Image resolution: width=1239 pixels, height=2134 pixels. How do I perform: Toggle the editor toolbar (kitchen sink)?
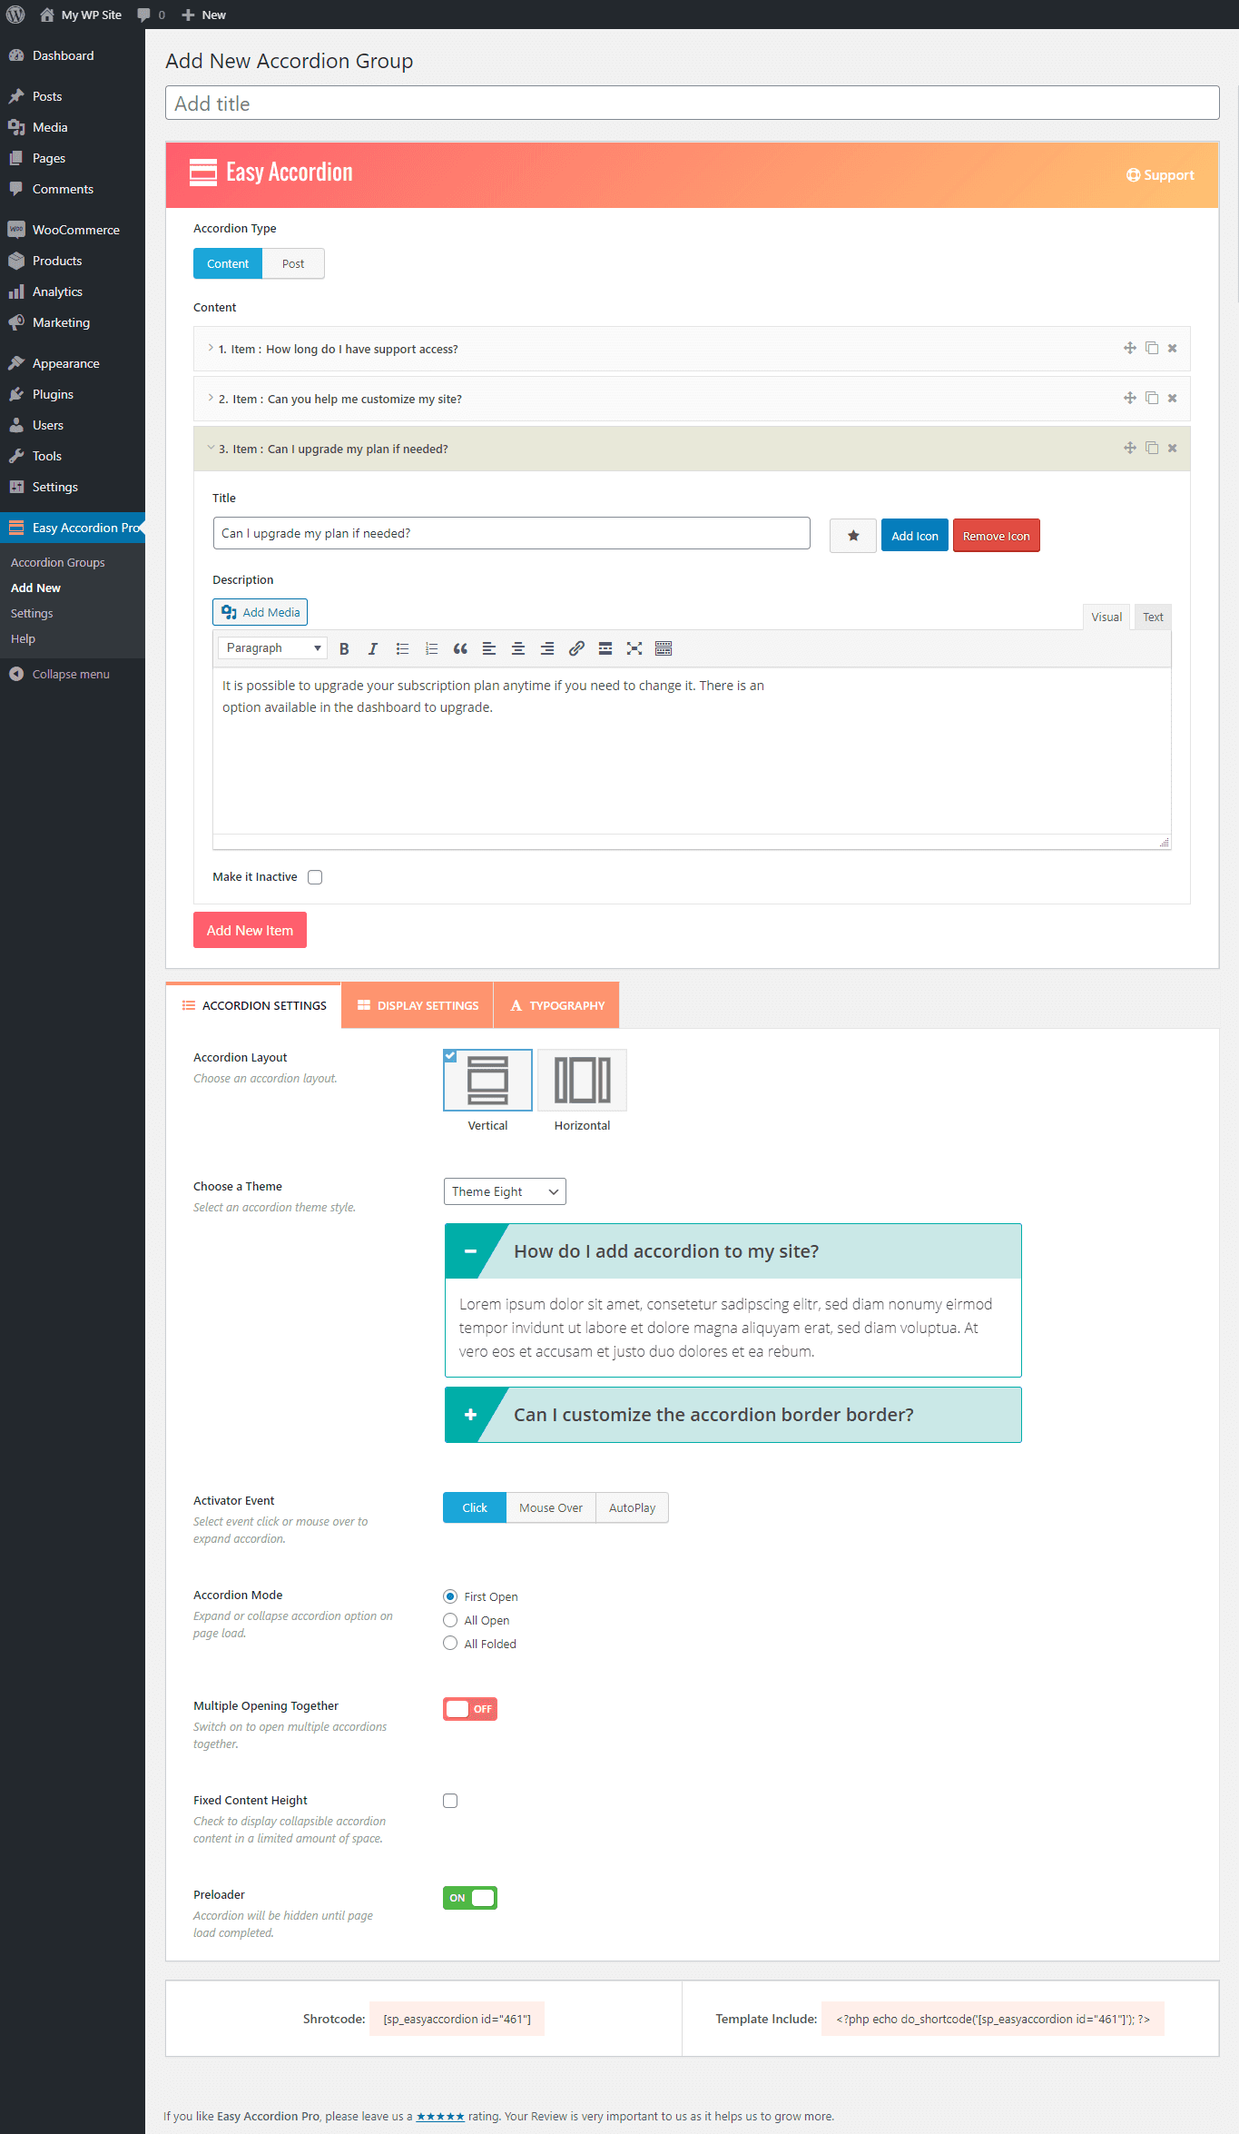tap(664, 648)
